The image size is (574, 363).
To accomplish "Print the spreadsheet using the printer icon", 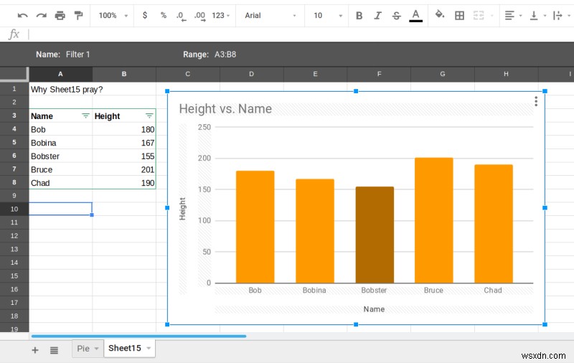I will pos(60,15).
